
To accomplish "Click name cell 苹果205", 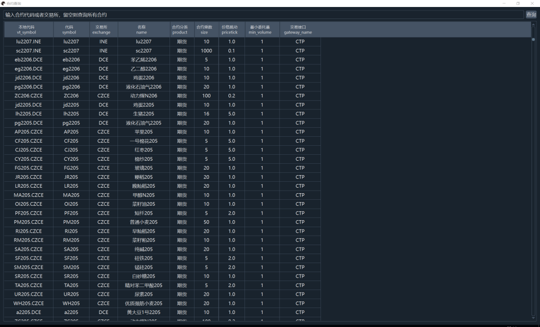I will pos(143,132).
